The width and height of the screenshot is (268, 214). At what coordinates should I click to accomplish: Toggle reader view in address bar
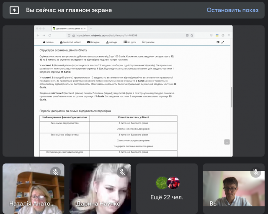click(187, 35)
